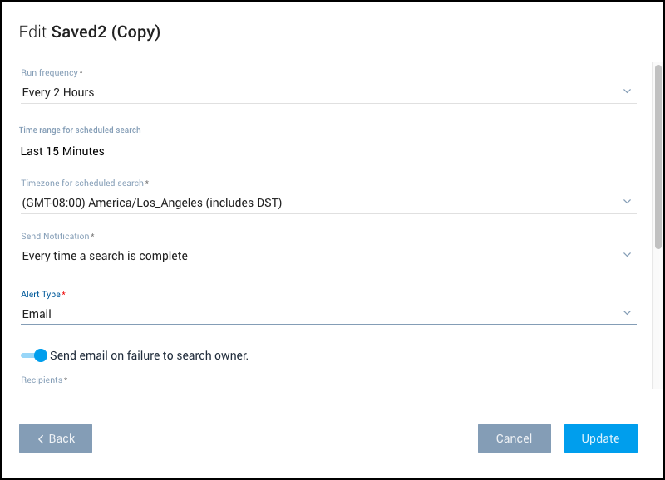Image resolution: width=665 pixels, height=480 pixels.
Task: Click the Alert Type chevron arrow
Action: click(627, 313)
